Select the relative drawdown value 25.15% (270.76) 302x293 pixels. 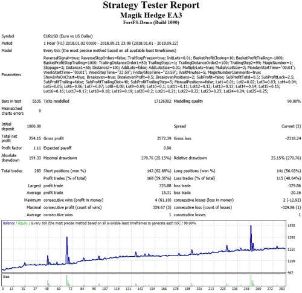point(286,158)
